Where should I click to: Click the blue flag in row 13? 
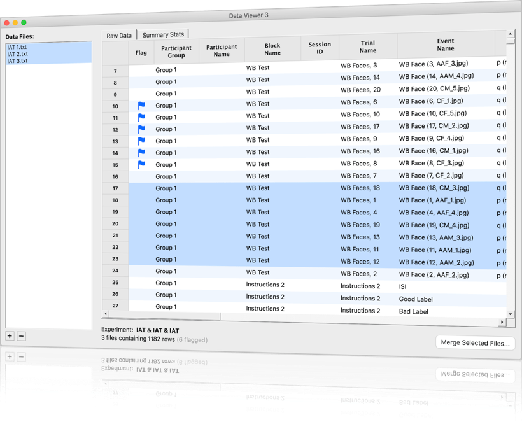(x=141, y=141)
